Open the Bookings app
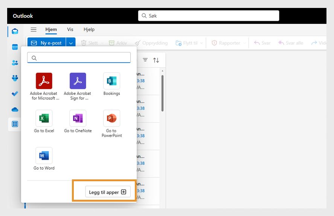 [x=111, y=84]
